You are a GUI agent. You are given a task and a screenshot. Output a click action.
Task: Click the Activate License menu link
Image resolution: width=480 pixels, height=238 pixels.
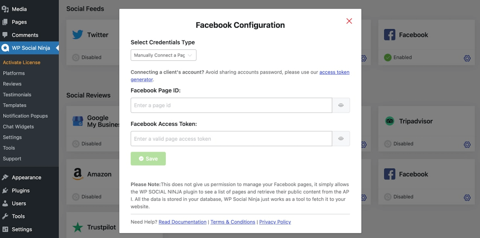22,63
